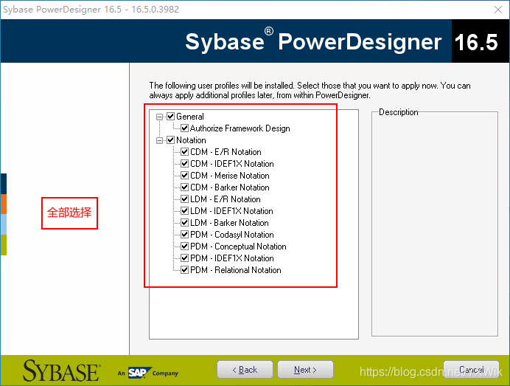Select 'PDM - IDEF1X Notation' row text
The height and width of the screenshot is (386, 510).
tap(232, 258)
